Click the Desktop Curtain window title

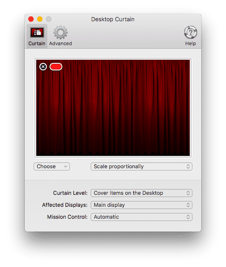tap(113, 19)
